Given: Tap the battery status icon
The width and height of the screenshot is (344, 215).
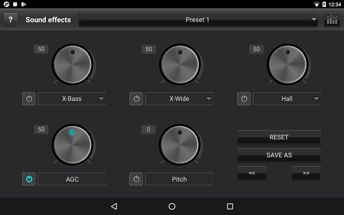Looking at the screenshot, I should point(324,4).
